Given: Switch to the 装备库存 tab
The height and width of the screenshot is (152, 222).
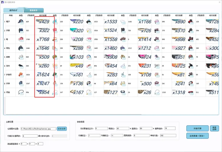Looking at the screenshot, I should tap(34, 10).
